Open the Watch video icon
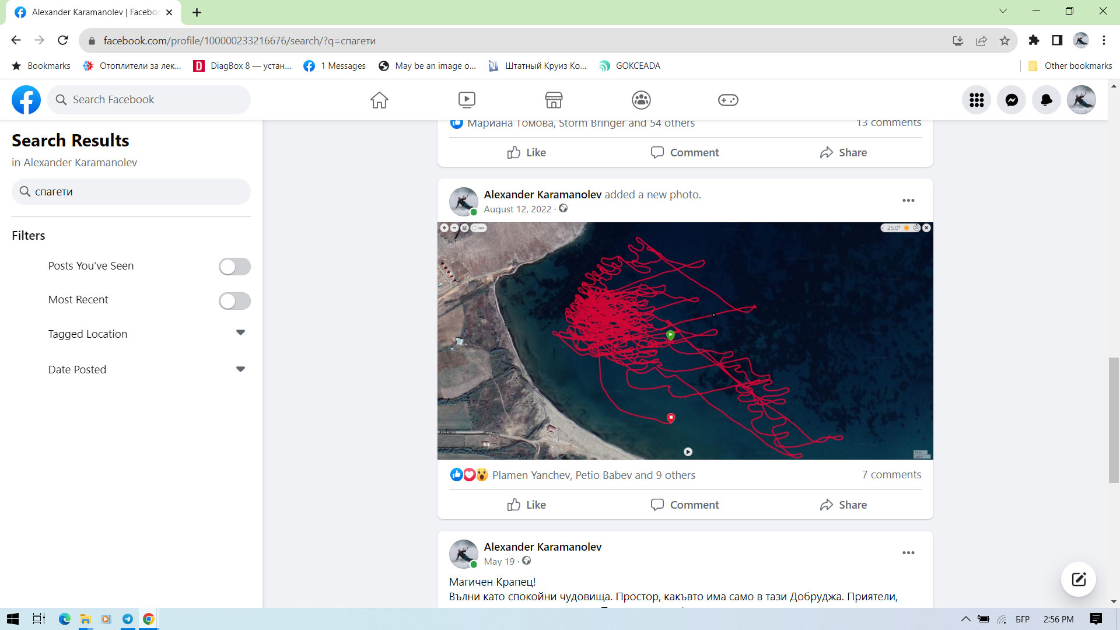1120x630 pixels. (x=467, y=100)
